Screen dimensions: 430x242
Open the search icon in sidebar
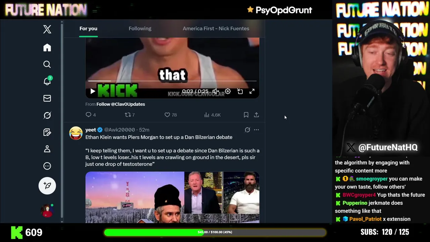click(x=47, y=64)
